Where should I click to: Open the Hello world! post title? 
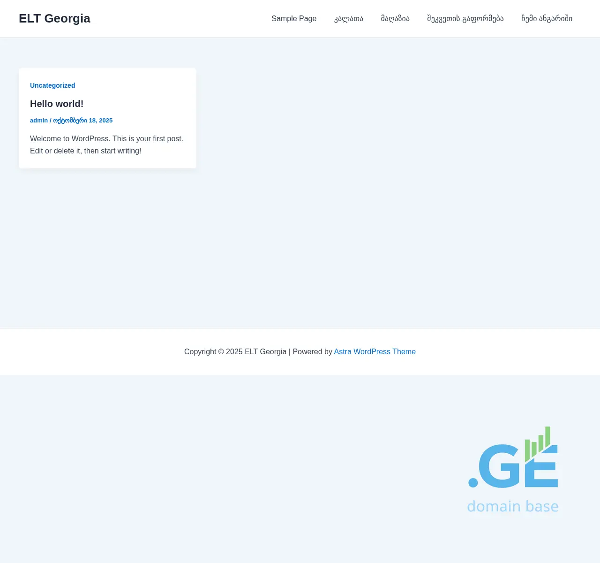pyautogui.click(x=57, y=104)
